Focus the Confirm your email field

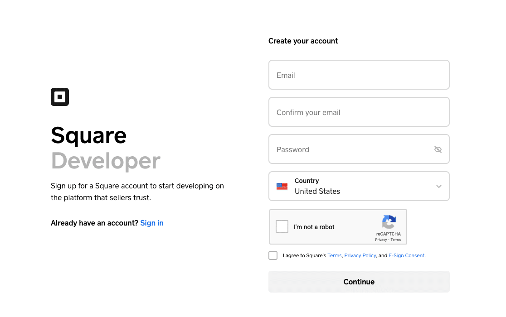pos(359,112)
